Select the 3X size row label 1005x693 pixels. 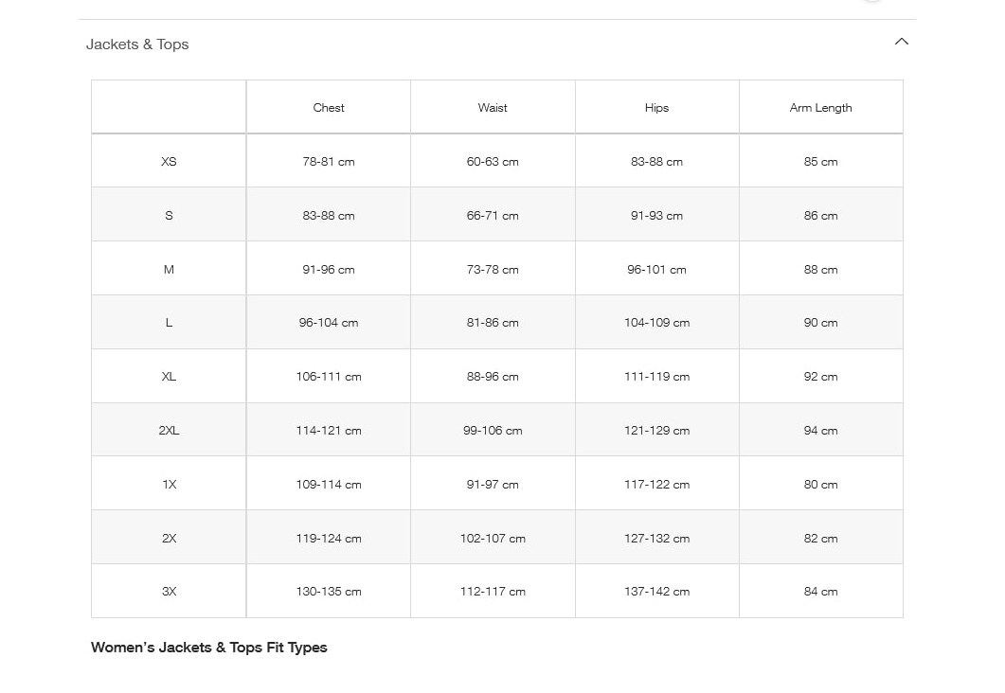point(169,592)
